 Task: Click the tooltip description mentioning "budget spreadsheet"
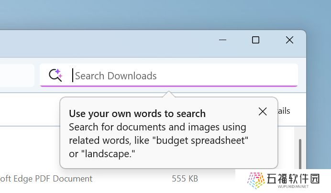(x=158, y=140)
